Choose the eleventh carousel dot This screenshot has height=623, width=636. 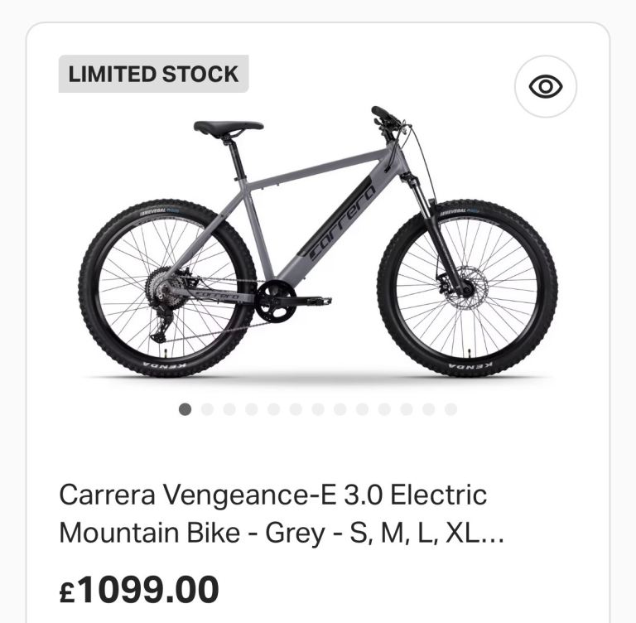click(x=407, y=409)
